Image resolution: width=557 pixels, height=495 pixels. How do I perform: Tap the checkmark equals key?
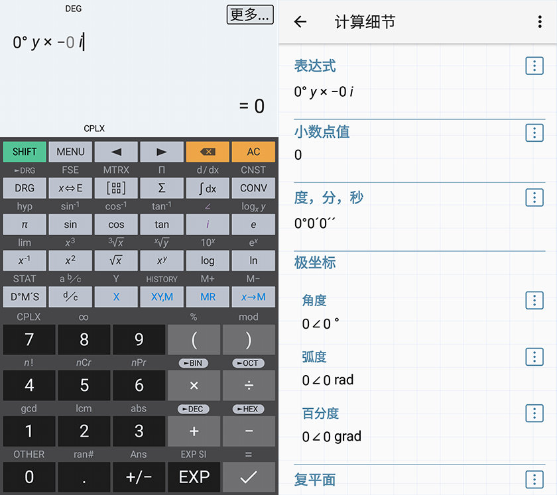[x=249, y=477]
